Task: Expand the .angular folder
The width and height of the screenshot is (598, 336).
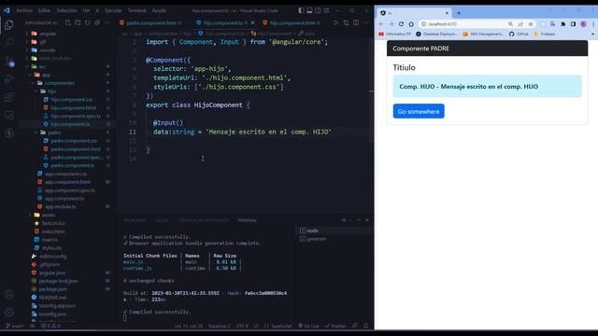Action: coord(48,34)
